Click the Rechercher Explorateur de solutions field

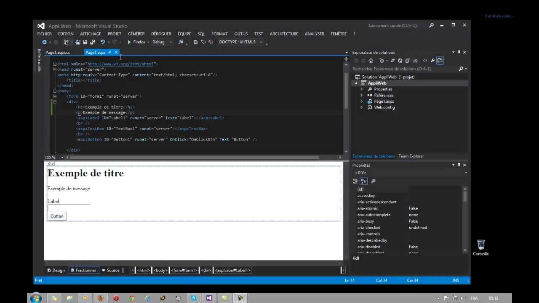tap(405, 69)
